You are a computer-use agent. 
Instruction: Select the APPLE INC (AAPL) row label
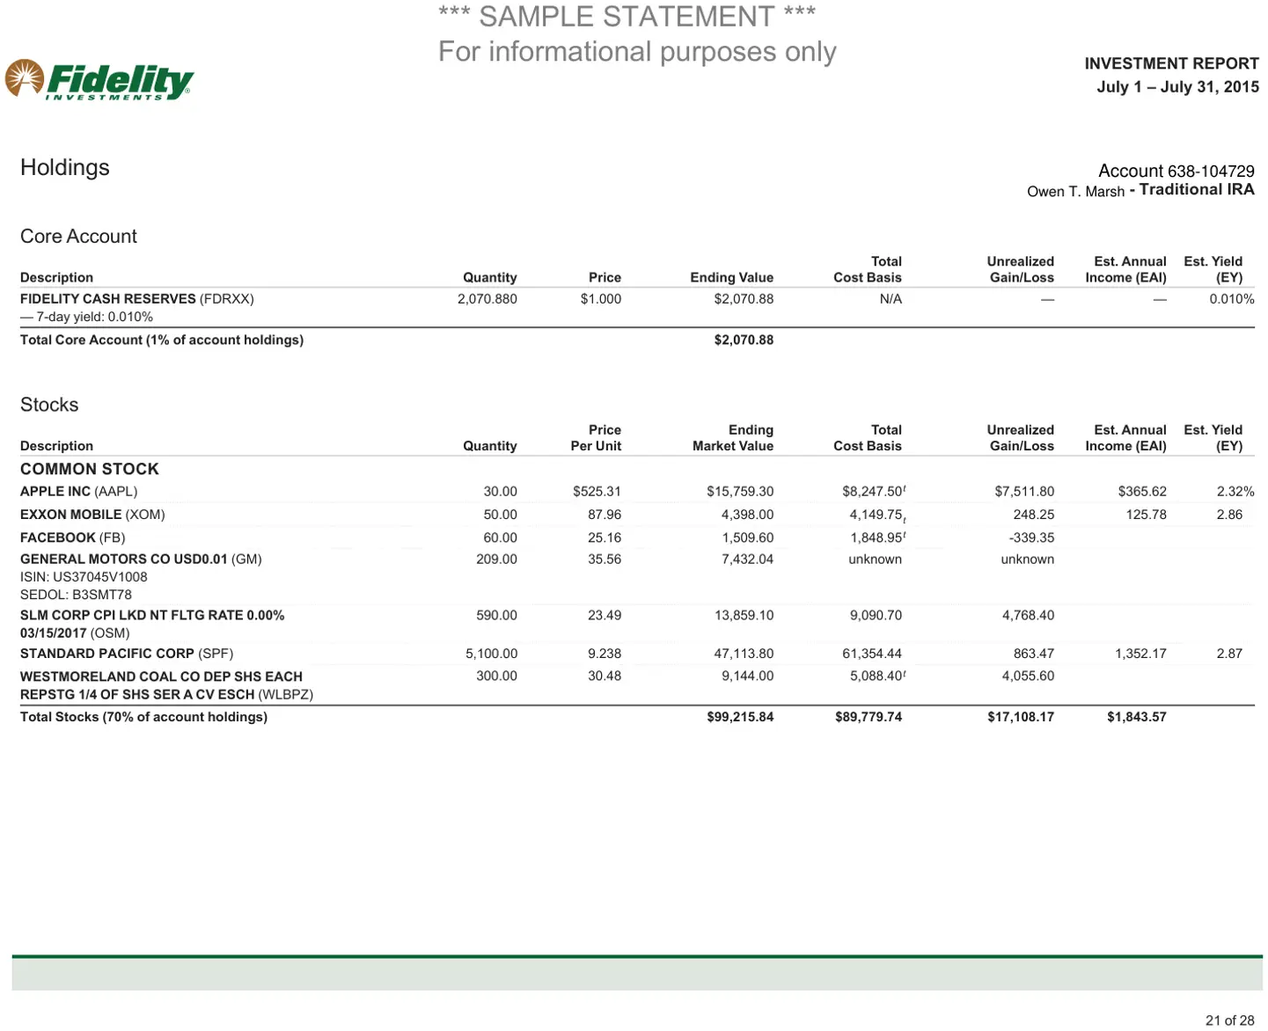point(79,492)
